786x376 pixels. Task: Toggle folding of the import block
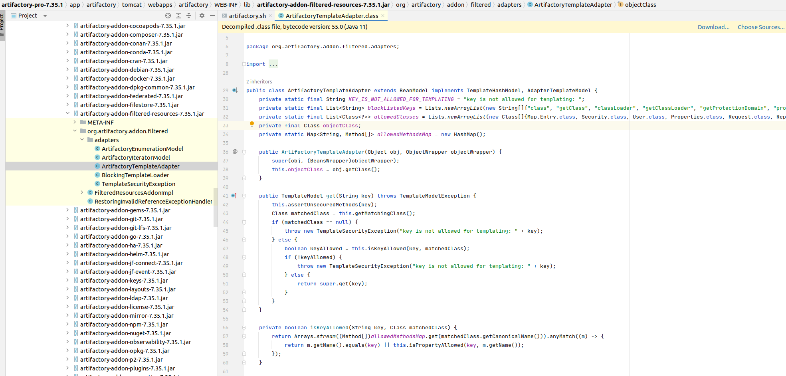(x=244, y=64)
